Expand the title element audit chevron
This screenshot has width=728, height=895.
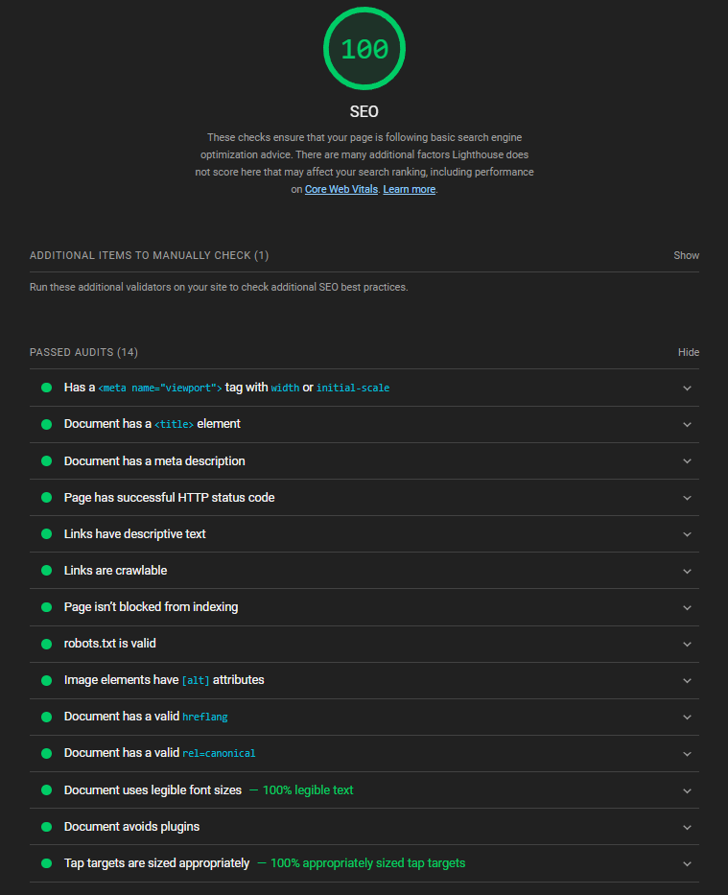[x=687, y=425]
